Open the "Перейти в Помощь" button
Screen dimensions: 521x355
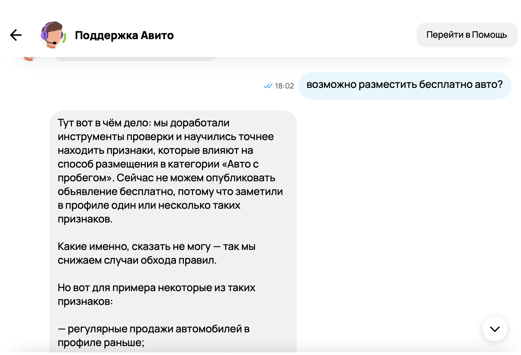467,35
